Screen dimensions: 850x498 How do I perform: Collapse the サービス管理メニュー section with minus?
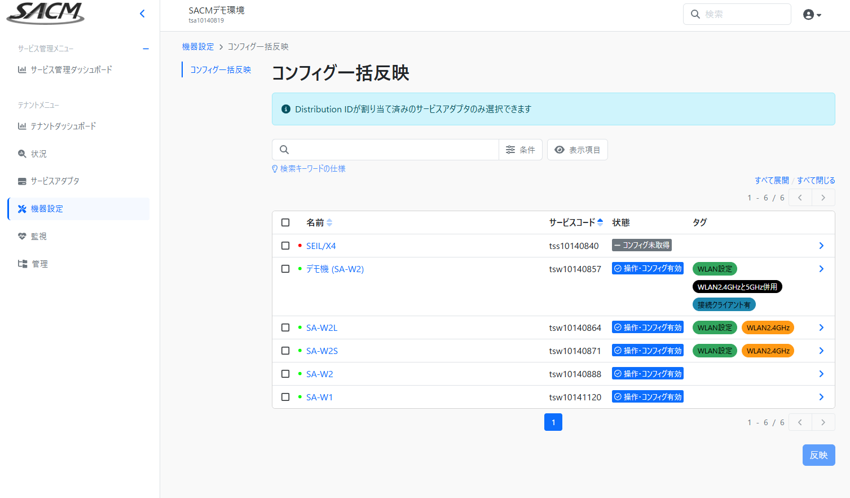pyautogui.click(x=146, y=49)
